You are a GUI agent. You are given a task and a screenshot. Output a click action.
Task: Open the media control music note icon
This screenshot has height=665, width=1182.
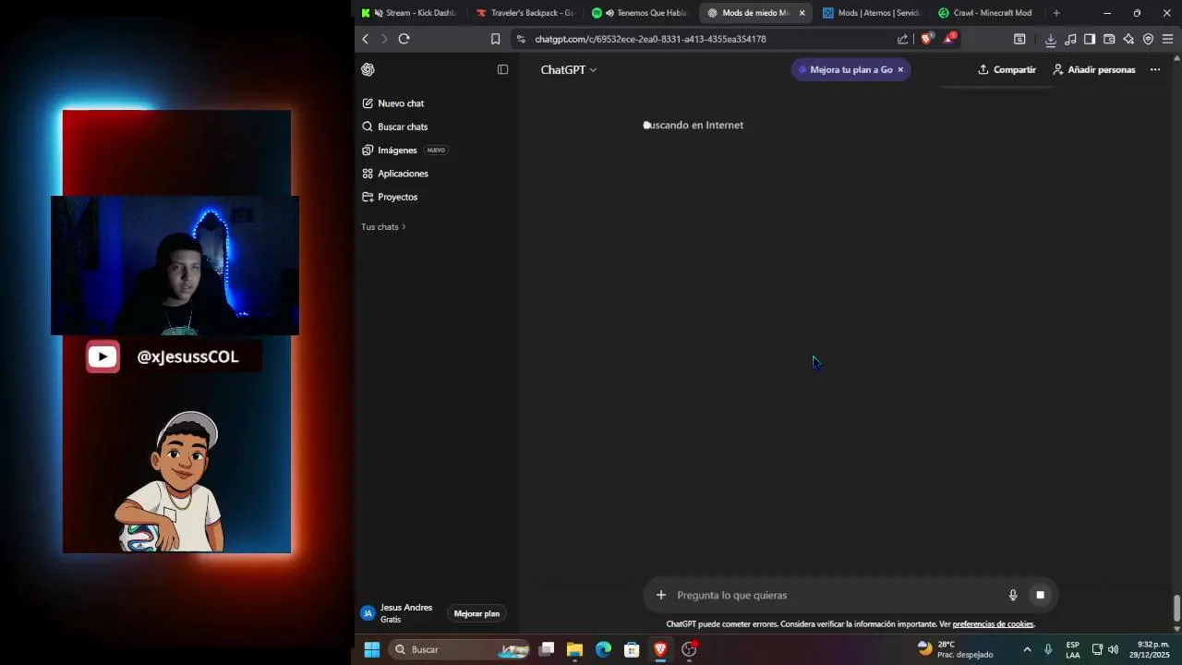pos(1070,39)
